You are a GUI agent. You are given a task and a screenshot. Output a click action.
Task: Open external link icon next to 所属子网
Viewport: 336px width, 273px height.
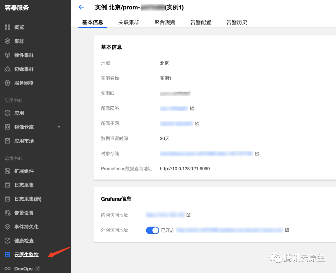(197, 124)
